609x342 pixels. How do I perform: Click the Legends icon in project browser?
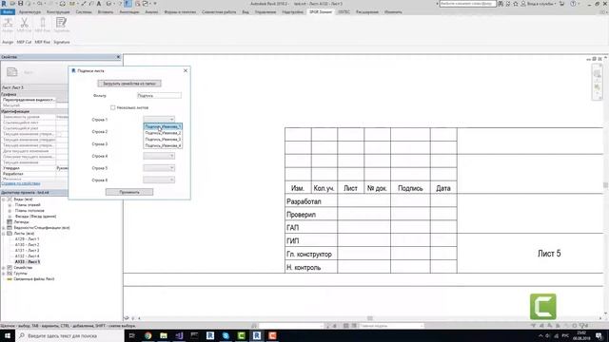click(10, 221)
